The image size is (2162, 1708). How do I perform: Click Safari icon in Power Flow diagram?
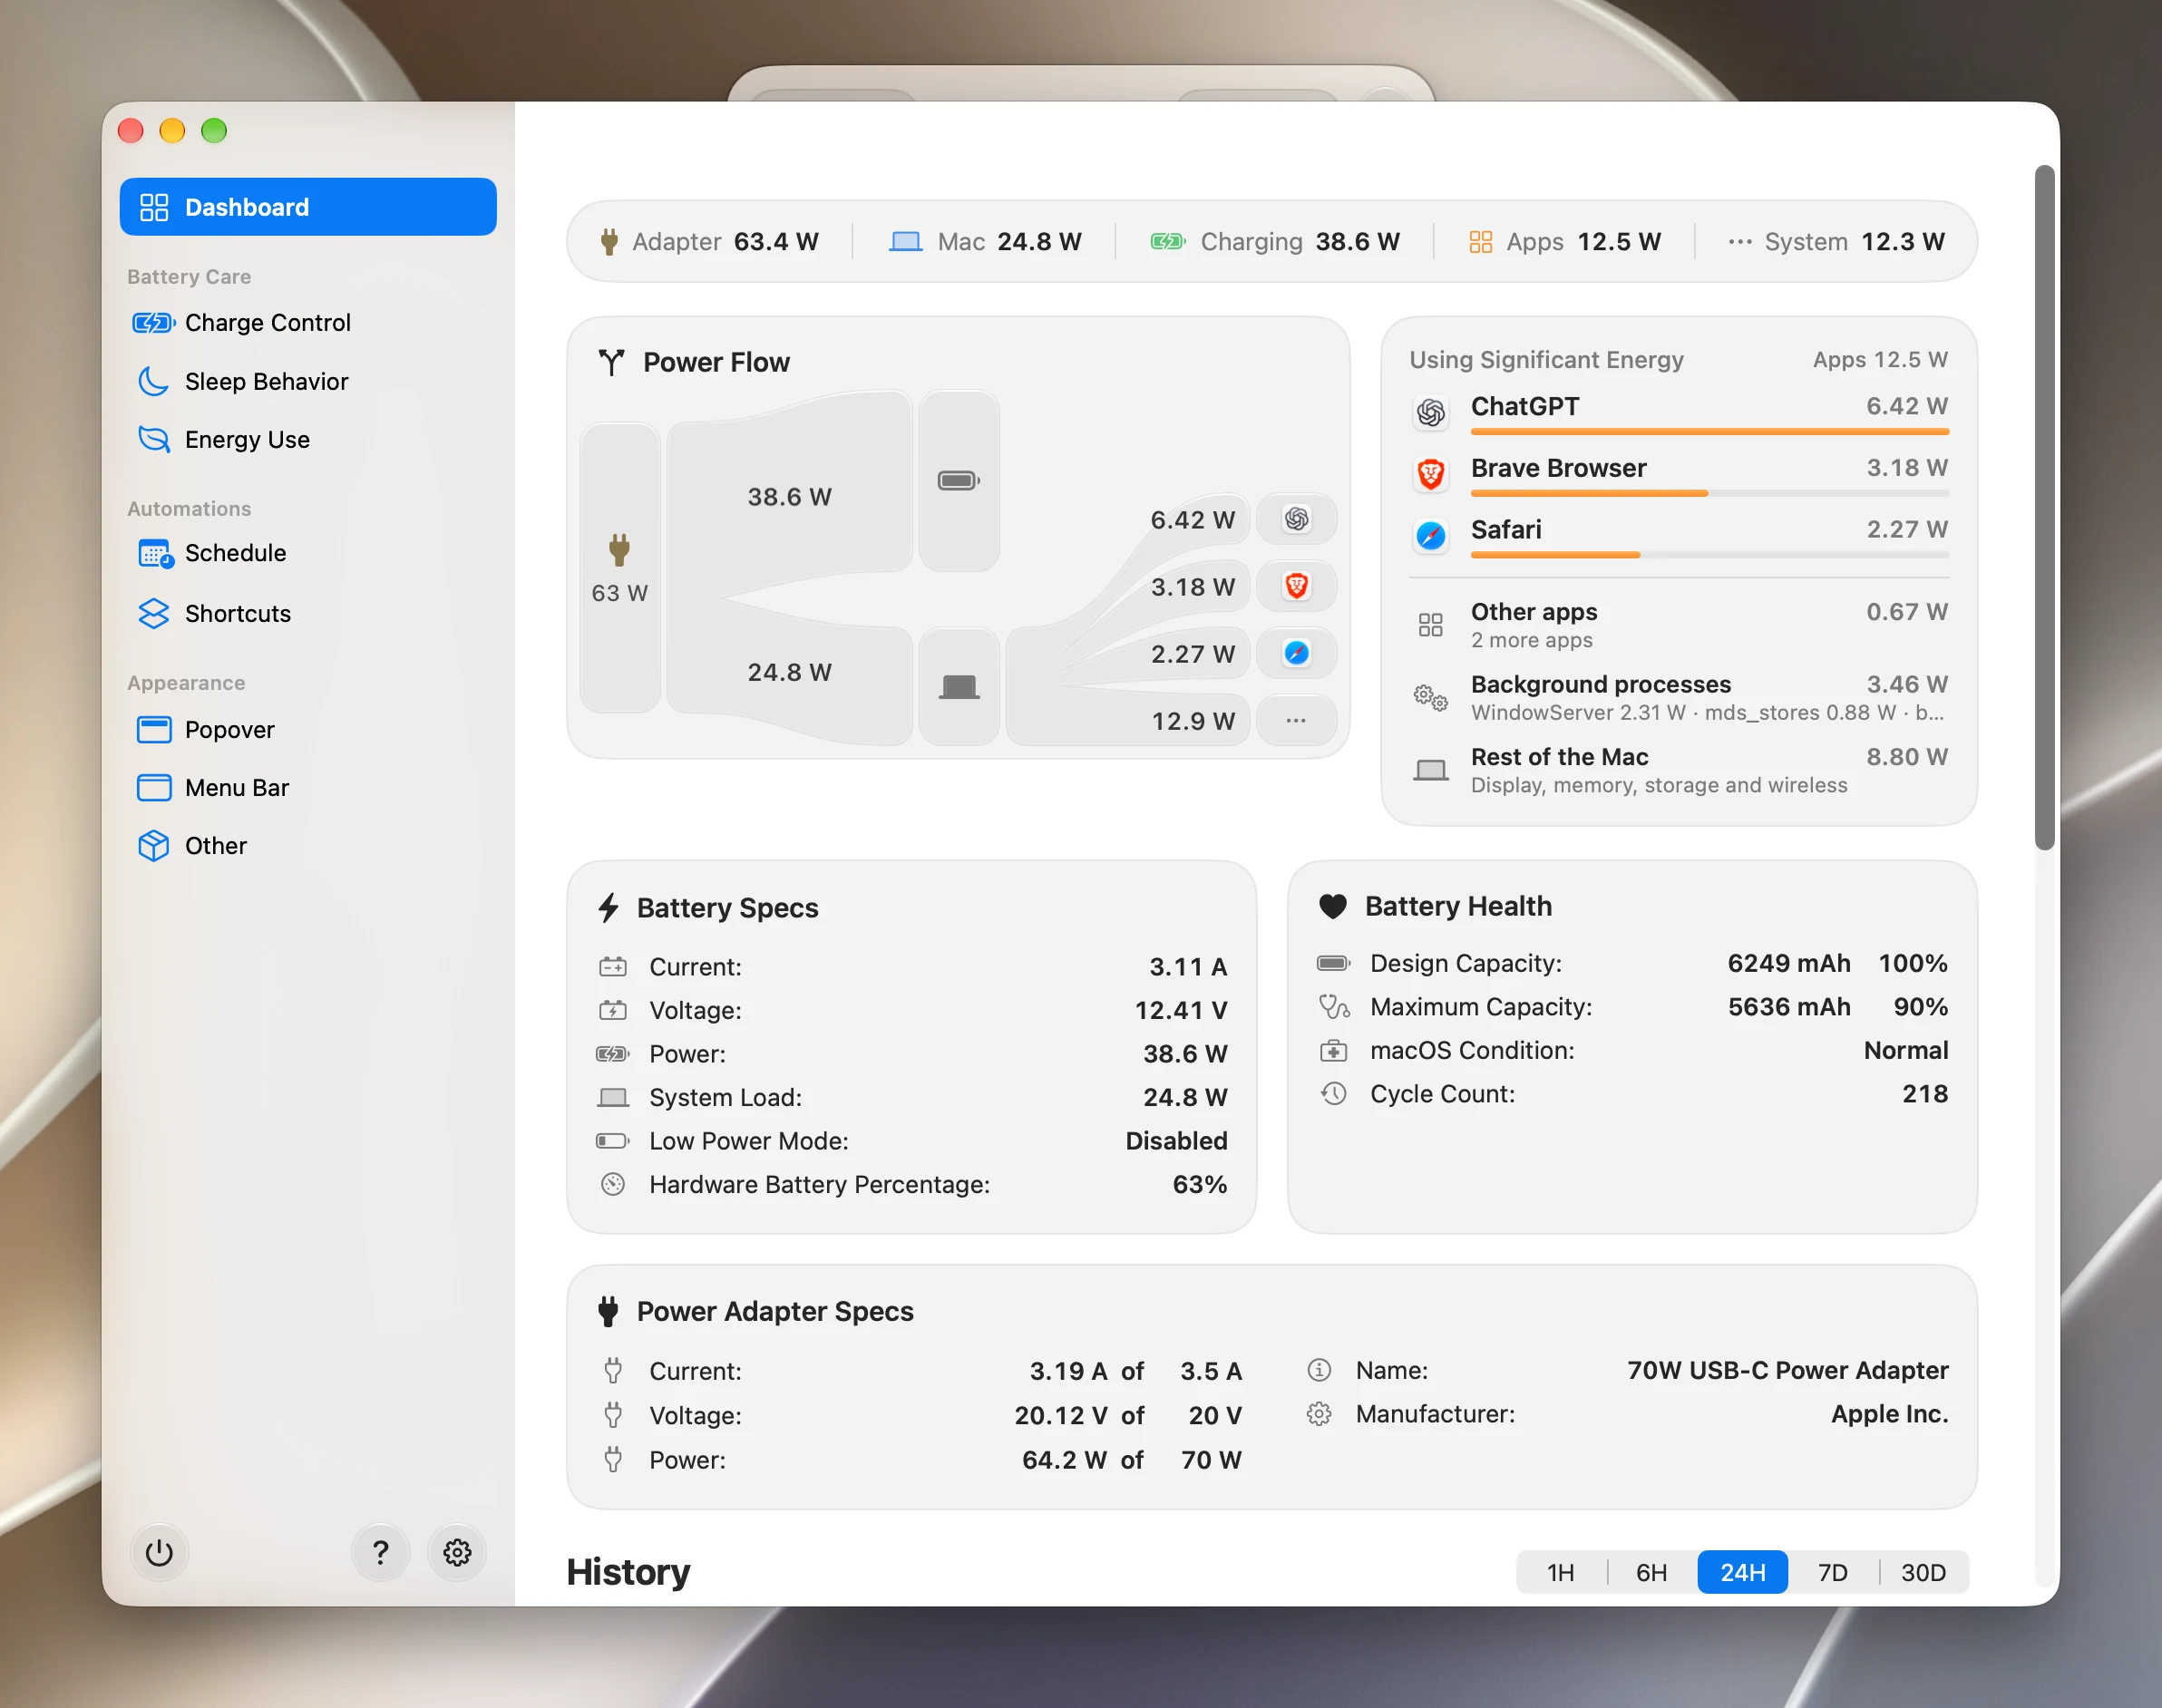coord(1297,653)
